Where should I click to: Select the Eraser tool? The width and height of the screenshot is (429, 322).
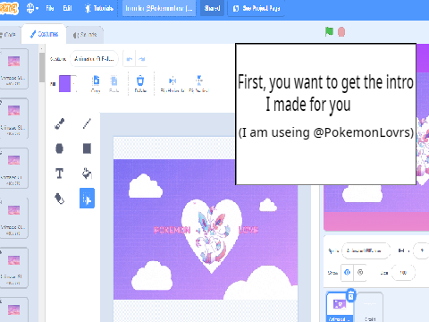[x=59, y=199]
